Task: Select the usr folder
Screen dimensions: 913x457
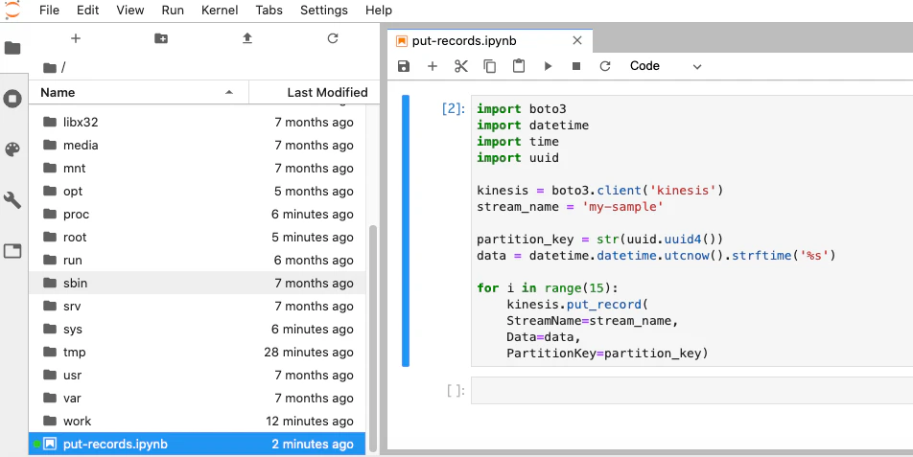Action: [x=198, y=375]
